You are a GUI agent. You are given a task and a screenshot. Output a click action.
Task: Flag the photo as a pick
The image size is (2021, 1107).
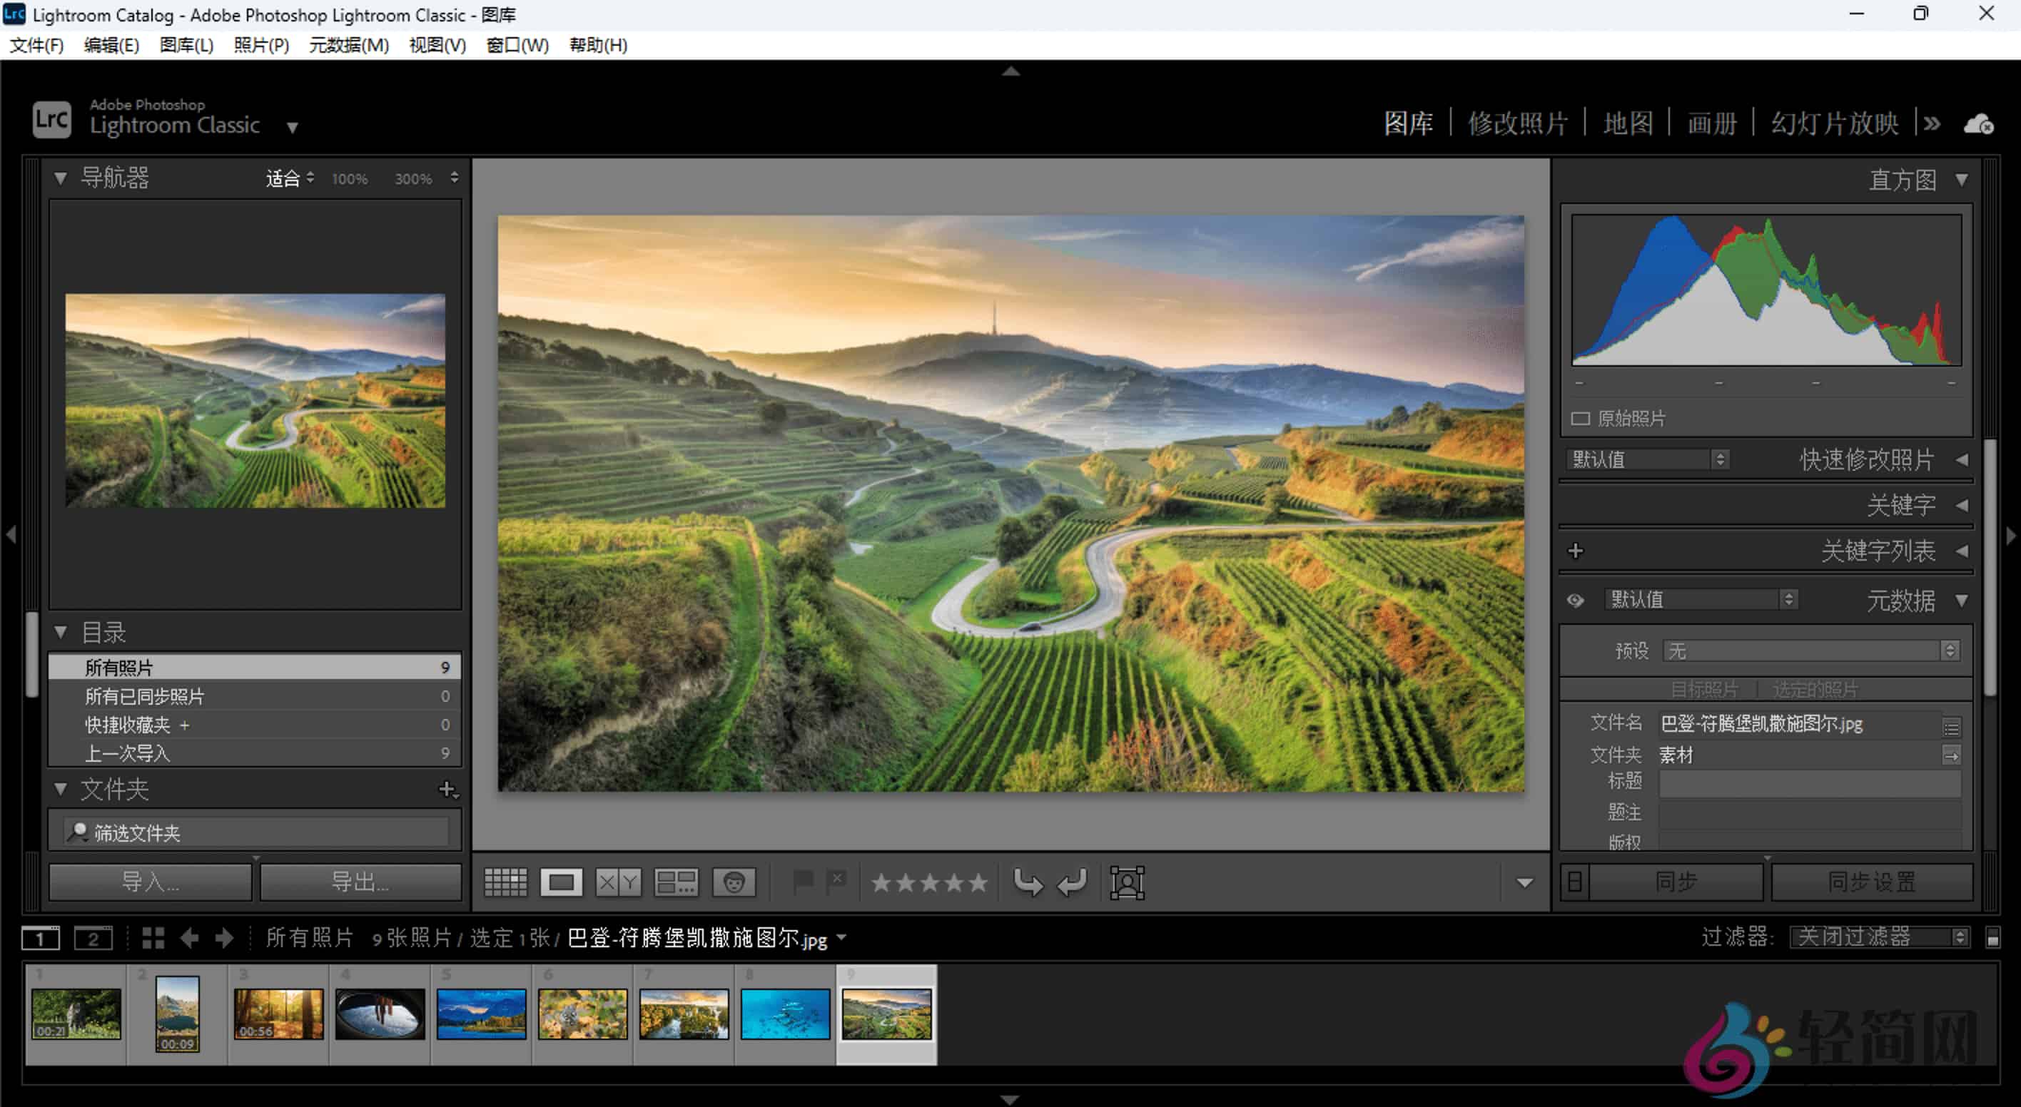803,882
